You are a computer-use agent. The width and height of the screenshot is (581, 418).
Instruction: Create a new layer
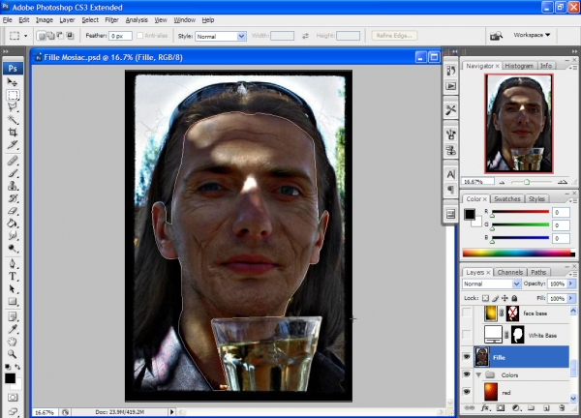pyautogui.click(x=546, y=408)
